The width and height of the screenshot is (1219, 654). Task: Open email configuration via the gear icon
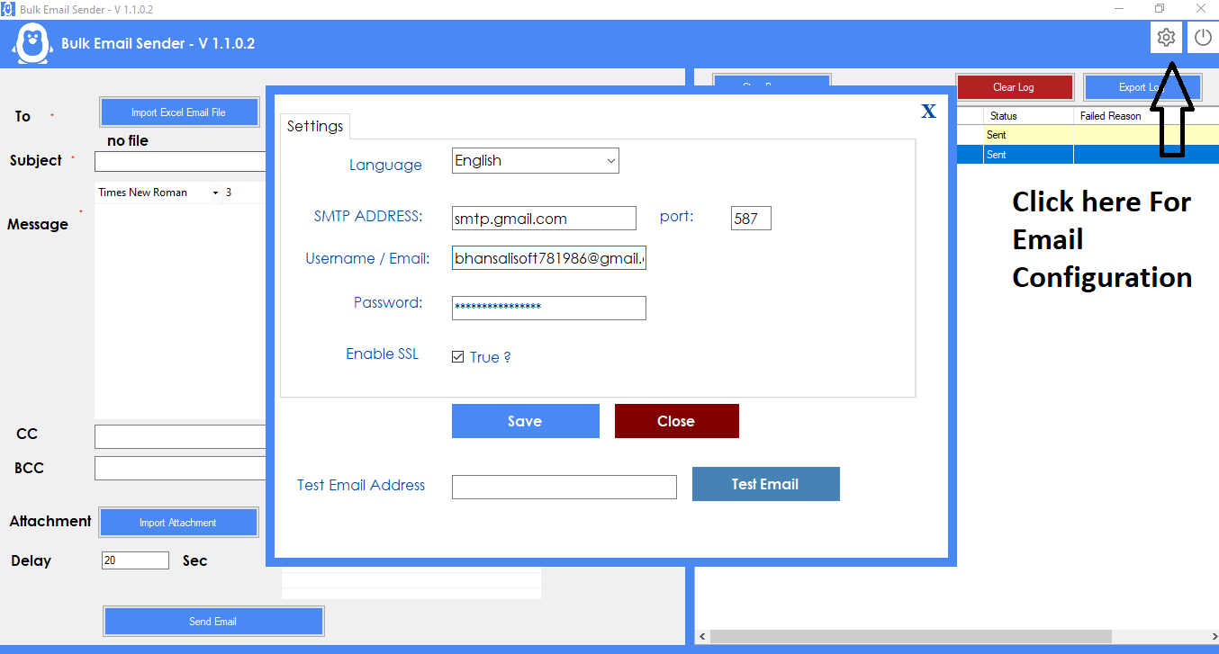[x=1166, y=37]
